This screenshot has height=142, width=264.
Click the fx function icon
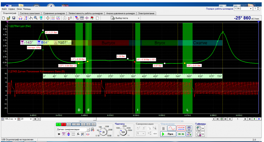click(x=78, y=134)
